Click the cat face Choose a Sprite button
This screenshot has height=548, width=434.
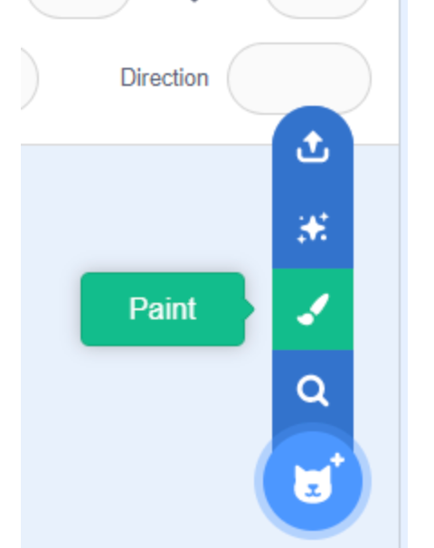click(313, 481)
